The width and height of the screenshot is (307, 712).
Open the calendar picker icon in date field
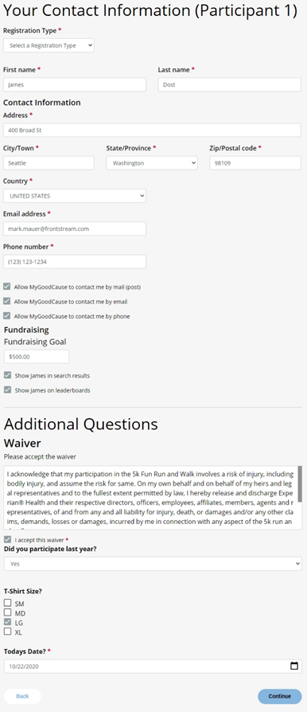coord(293,666)
